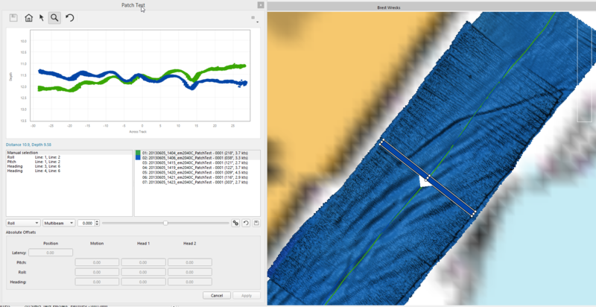Click the Apply button

pos(247,296)
